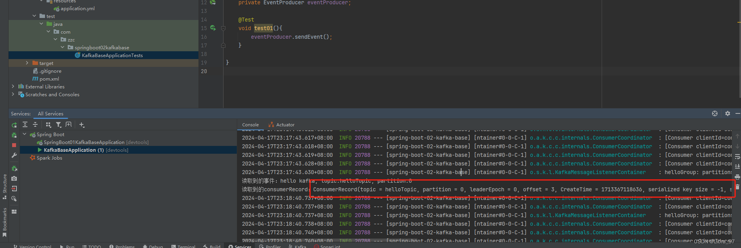Image resolution: width=741 pixels, height=248 pixels.
Task: Open the Terminal tool window
Action: point(183,246)
